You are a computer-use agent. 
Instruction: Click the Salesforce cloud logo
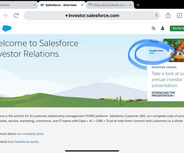click(x=7, y=28)
